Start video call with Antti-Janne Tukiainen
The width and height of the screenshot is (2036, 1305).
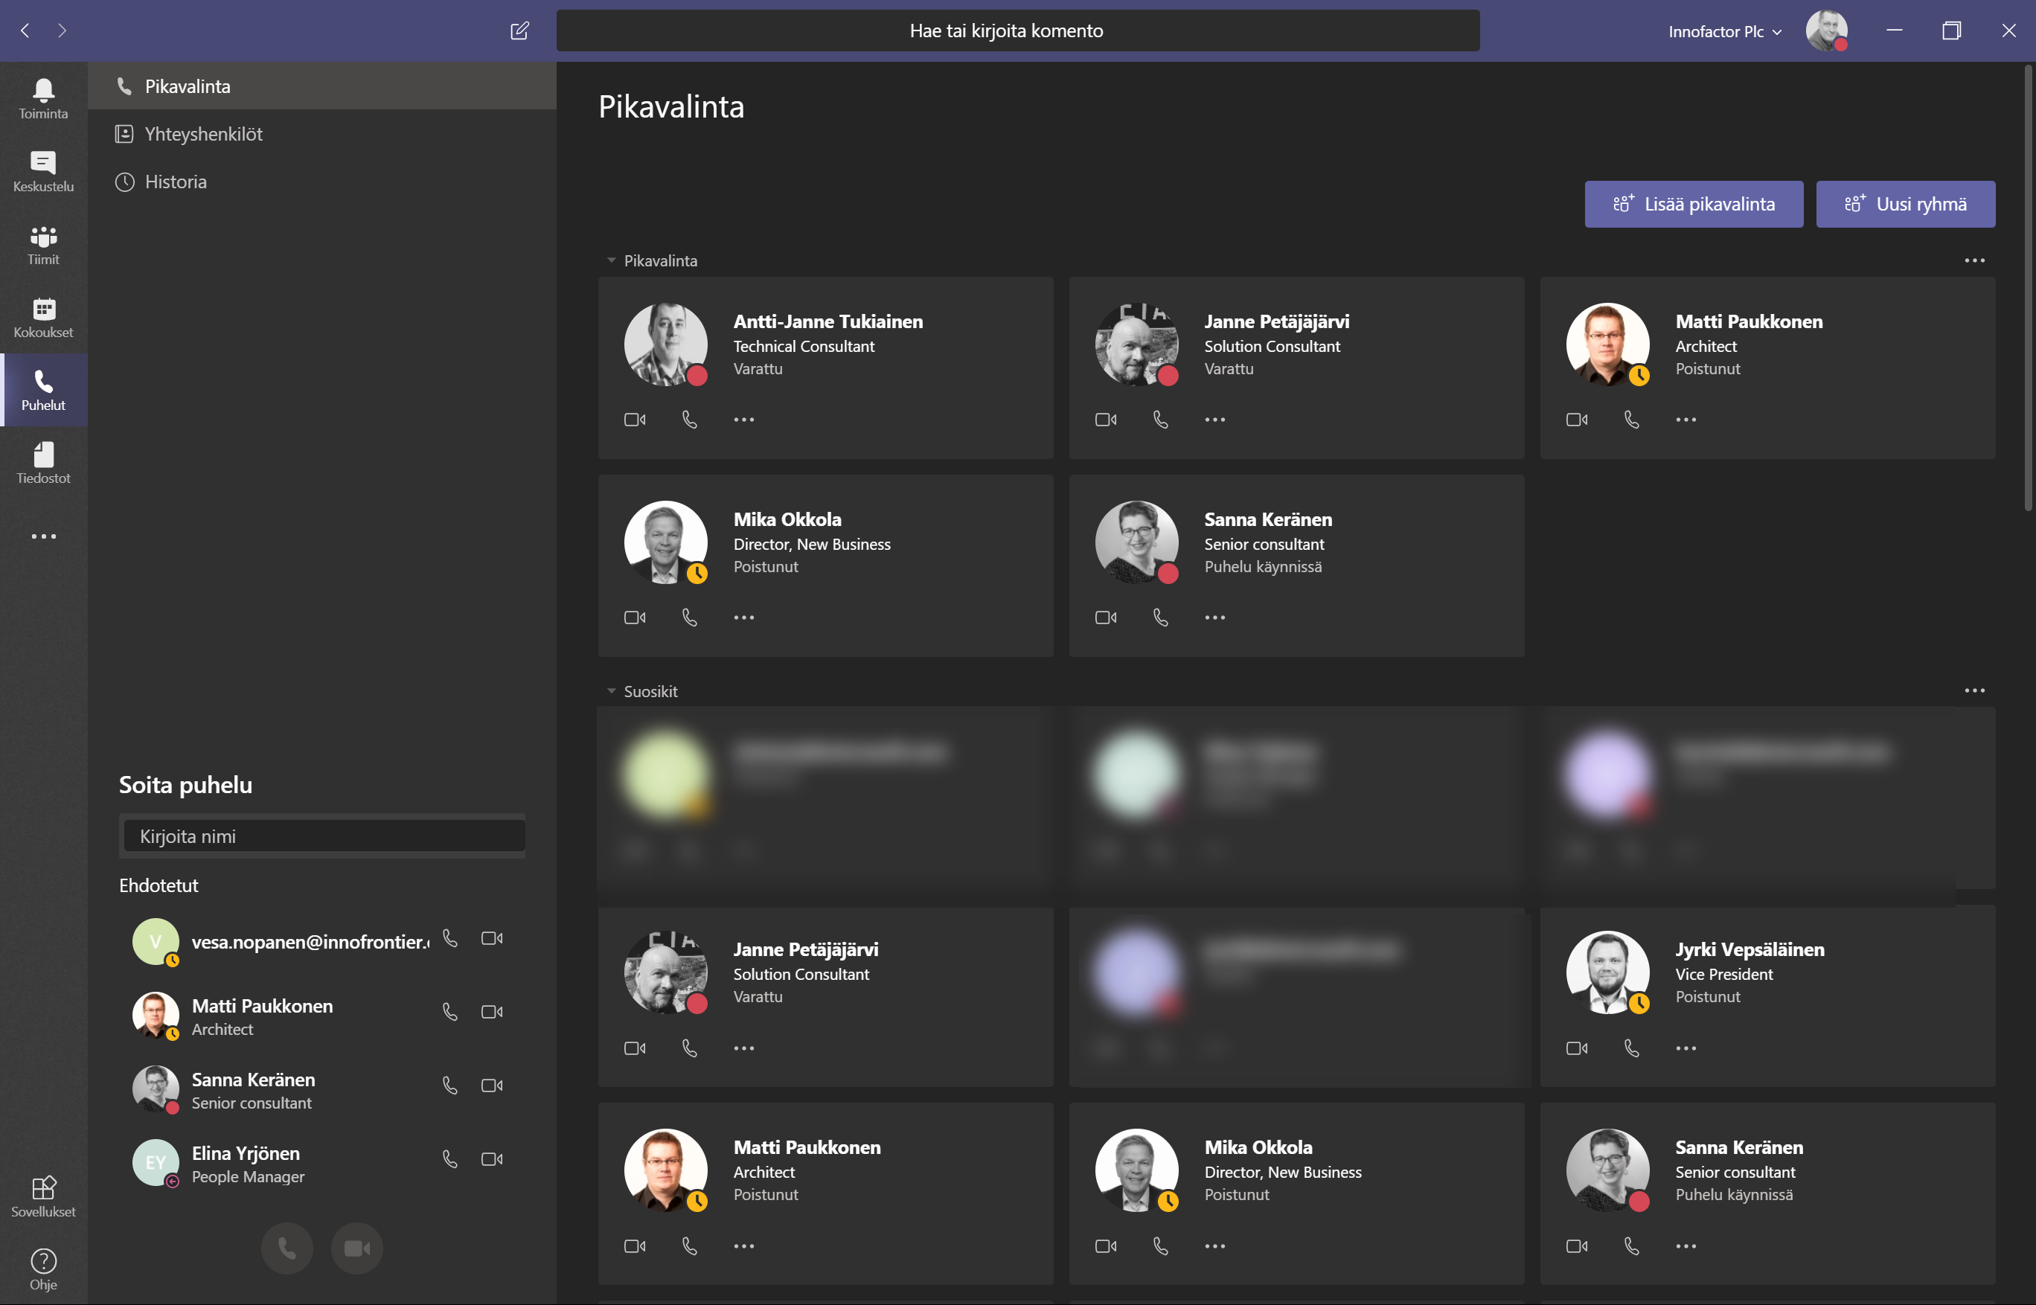[x=635, y=420]
